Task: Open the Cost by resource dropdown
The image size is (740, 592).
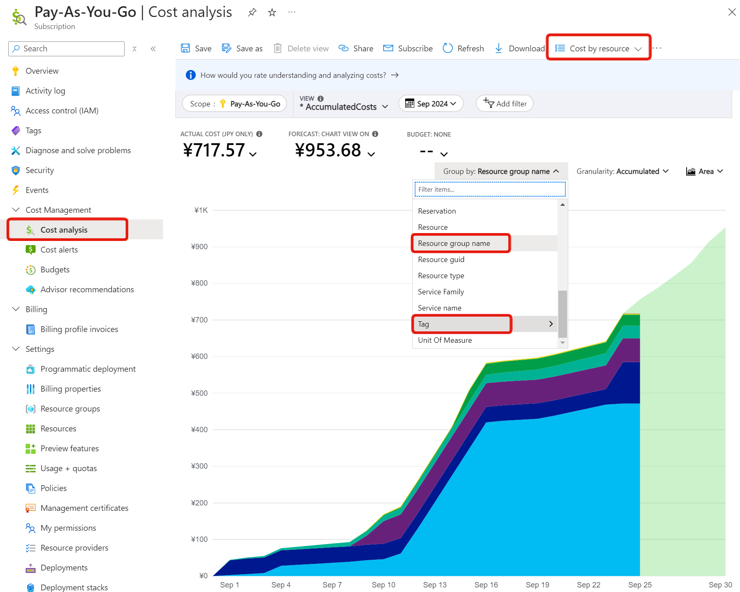Action: point(598,48)
